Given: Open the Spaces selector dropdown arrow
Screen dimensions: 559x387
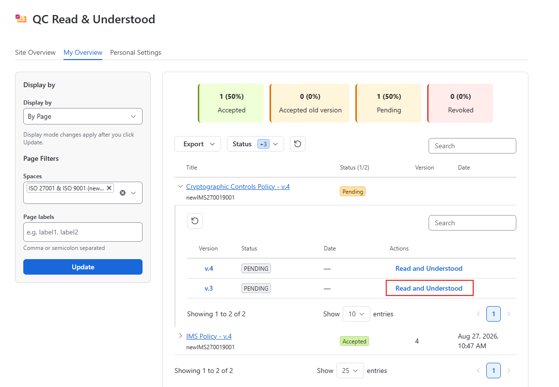Looking at the screenshot, I should coord(133,193).
